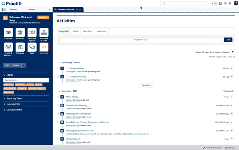Select the Log a Call tab
The image size is (239, 150).
[x=64, y=31]
